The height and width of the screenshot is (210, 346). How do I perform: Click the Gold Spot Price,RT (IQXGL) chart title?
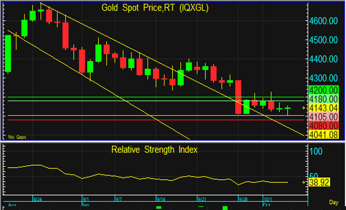coord(155,8)
